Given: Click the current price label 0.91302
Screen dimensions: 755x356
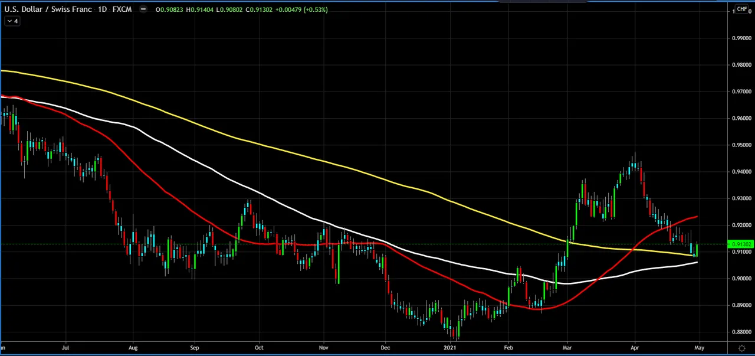Looking at the screenshot, I should point(741,244).
